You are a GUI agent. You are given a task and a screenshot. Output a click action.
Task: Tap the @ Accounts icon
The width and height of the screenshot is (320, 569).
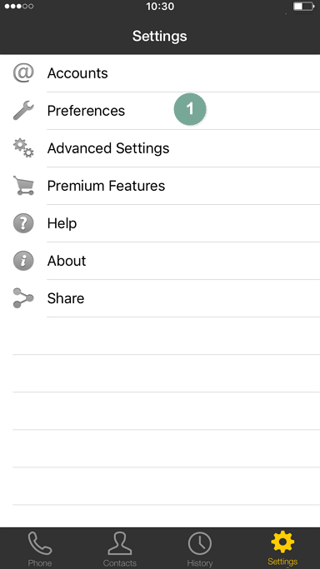pyautogui.click(x=23, y=73)
